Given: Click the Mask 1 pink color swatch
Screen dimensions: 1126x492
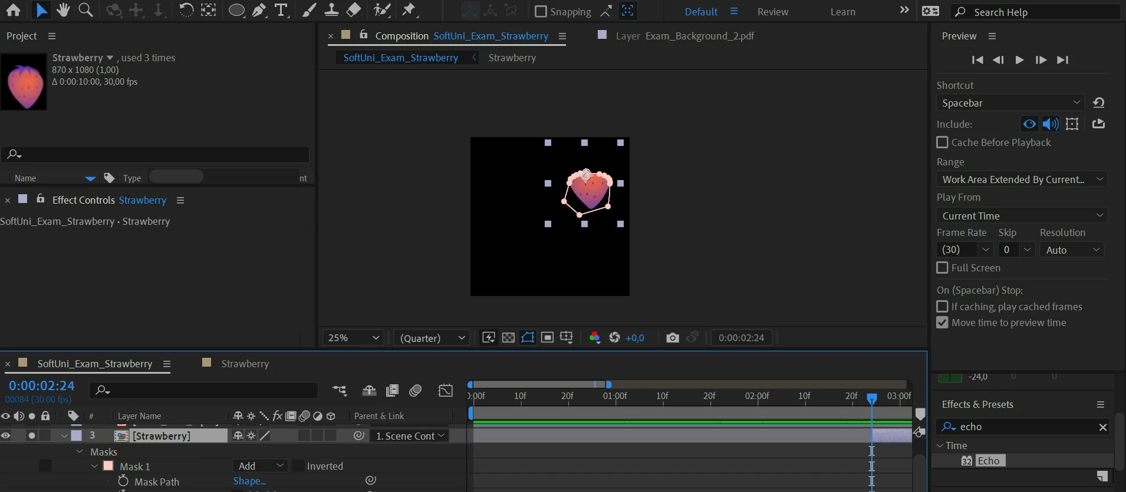Looking at the screenshot, I should [108, 466].
